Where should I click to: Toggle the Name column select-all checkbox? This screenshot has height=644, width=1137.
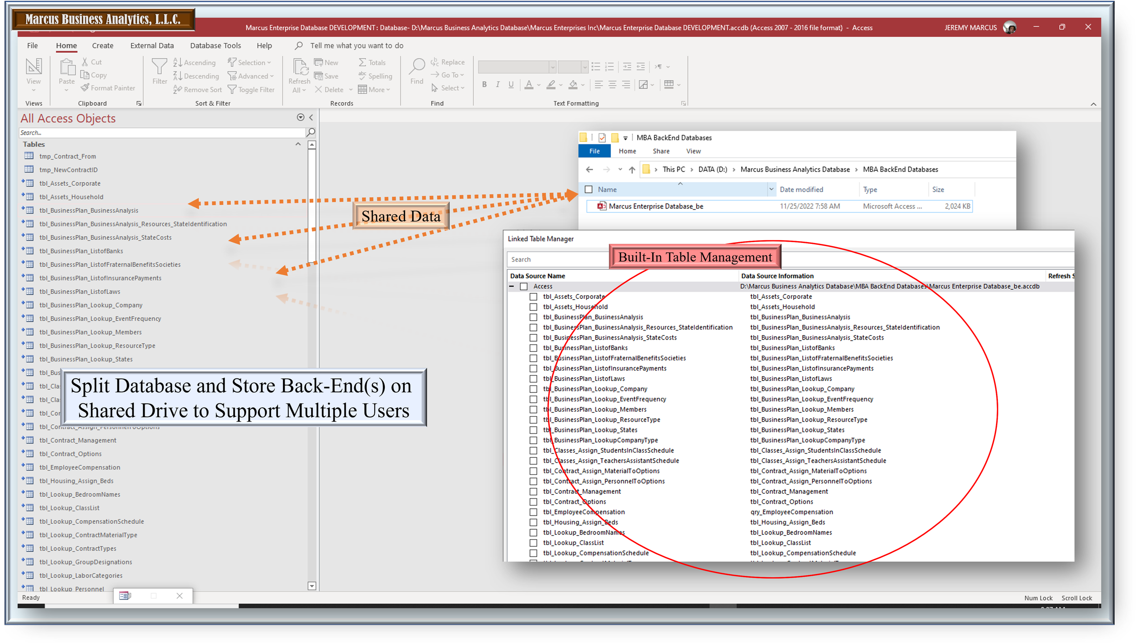tap(589, 189)
